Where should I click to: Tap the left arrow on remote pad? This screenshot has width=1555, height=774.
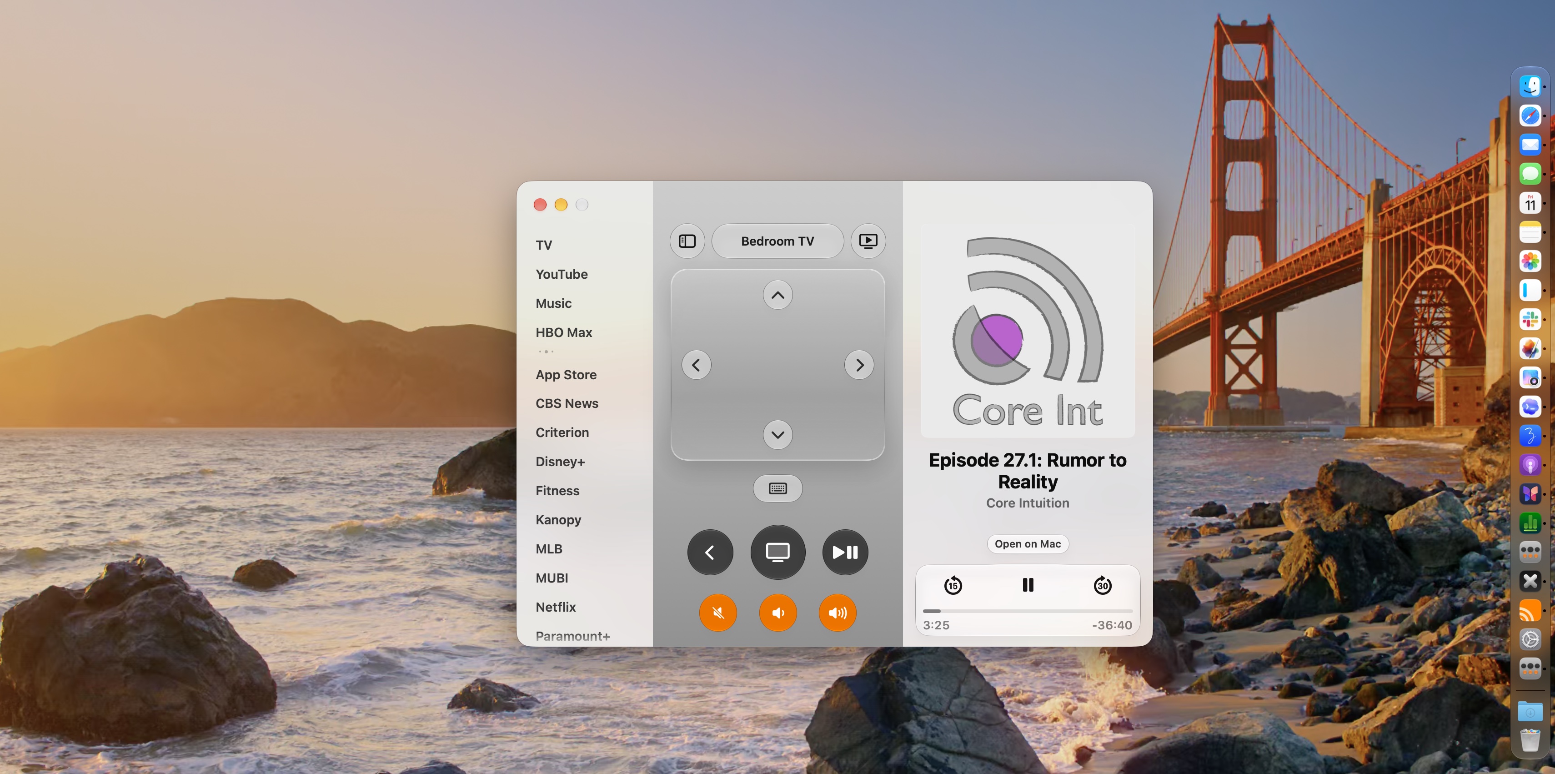[x=696, y=365]
